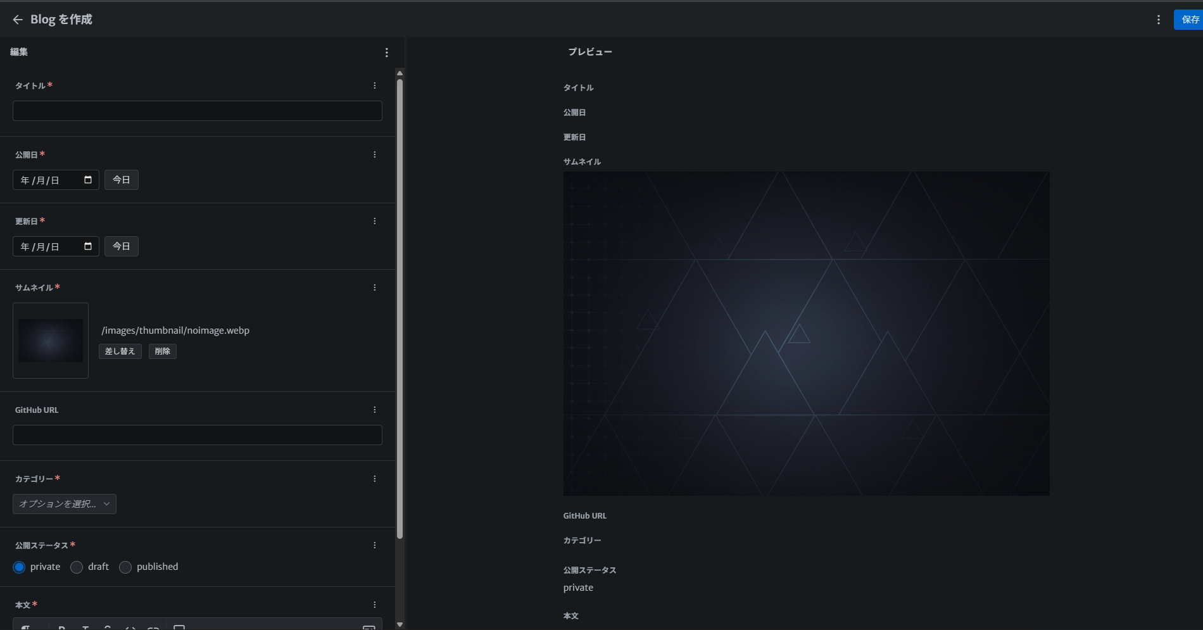
Task: Click the 保存 button
Action: click(1189, 20)
